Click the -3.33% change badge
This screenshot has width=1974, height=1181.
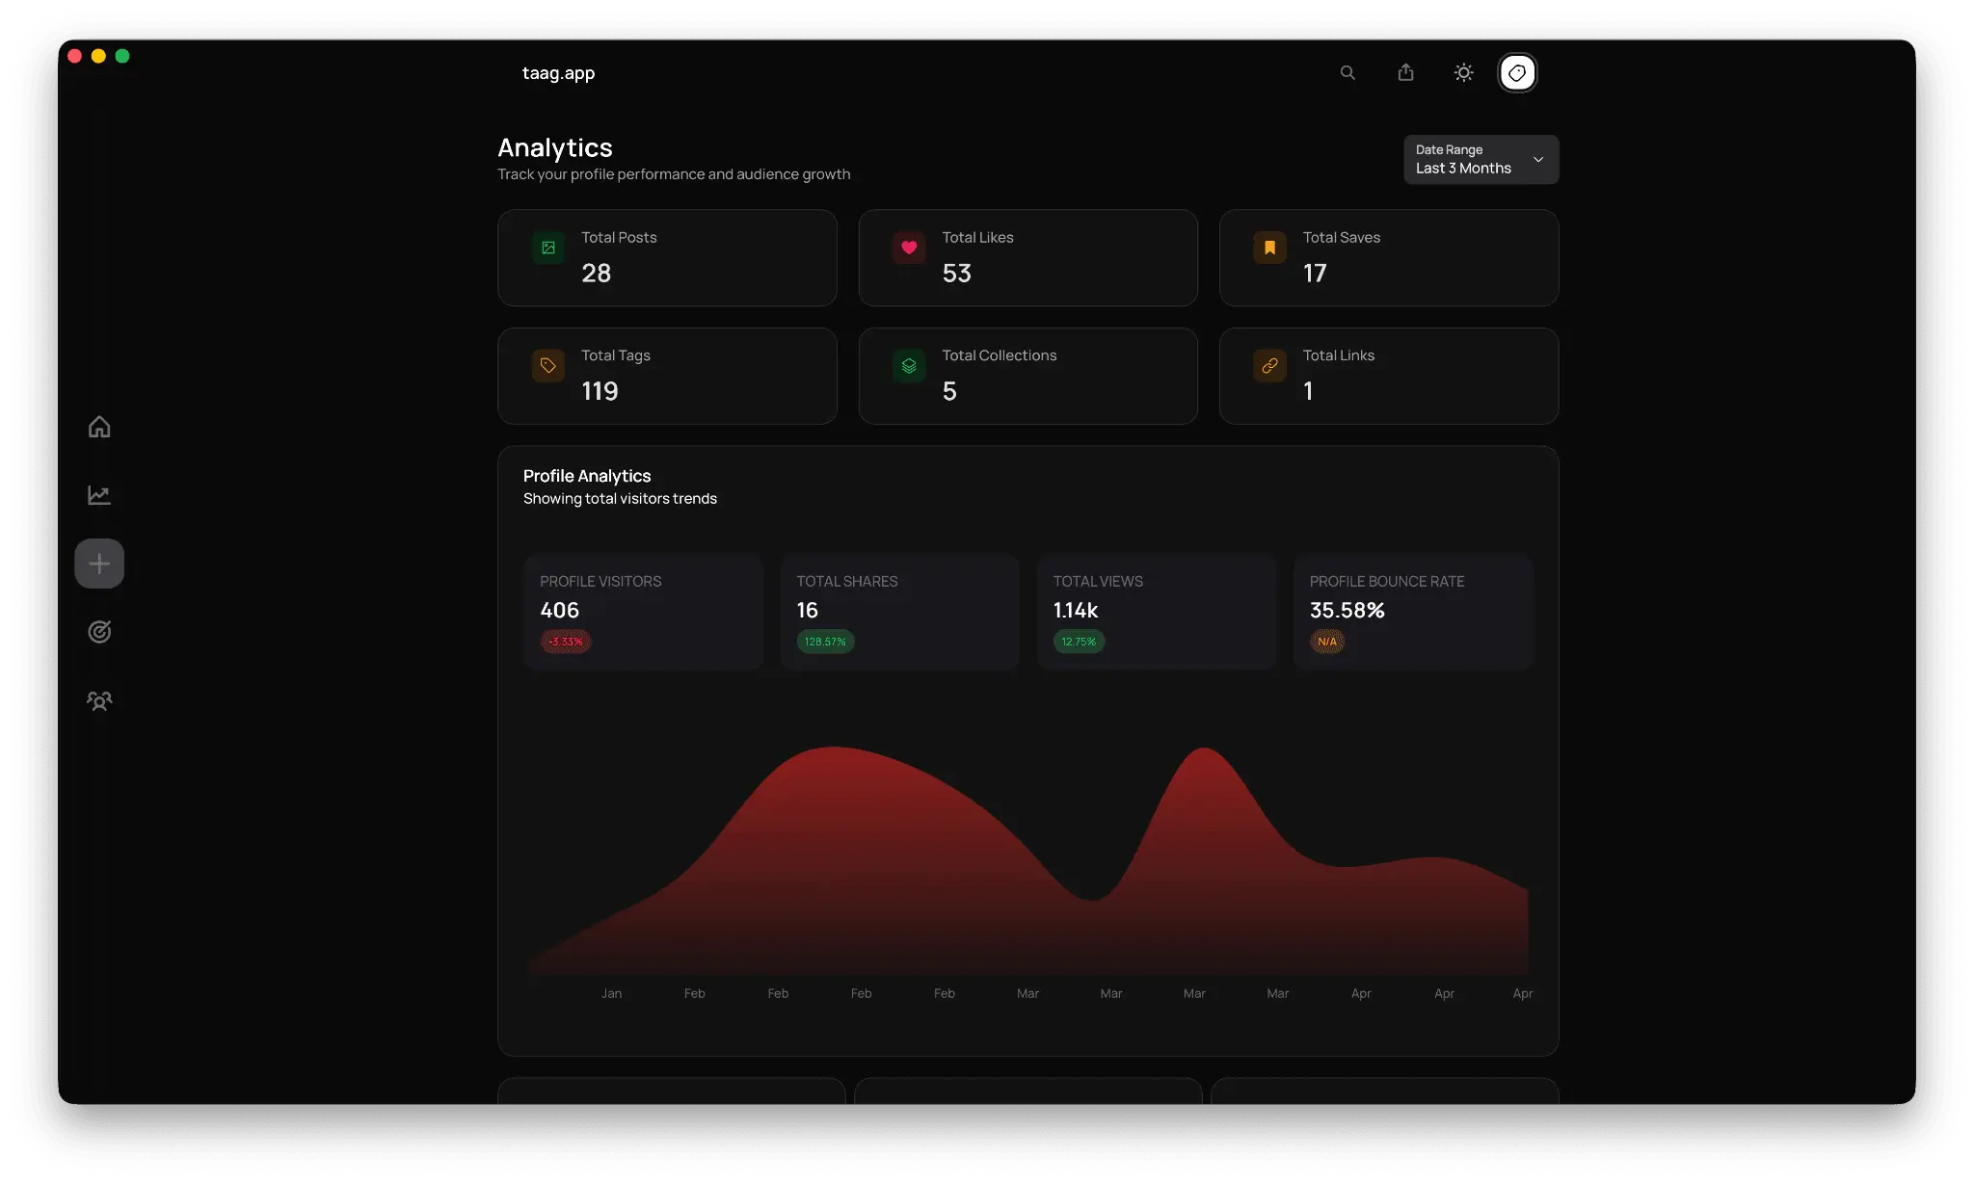coord(566,642)
